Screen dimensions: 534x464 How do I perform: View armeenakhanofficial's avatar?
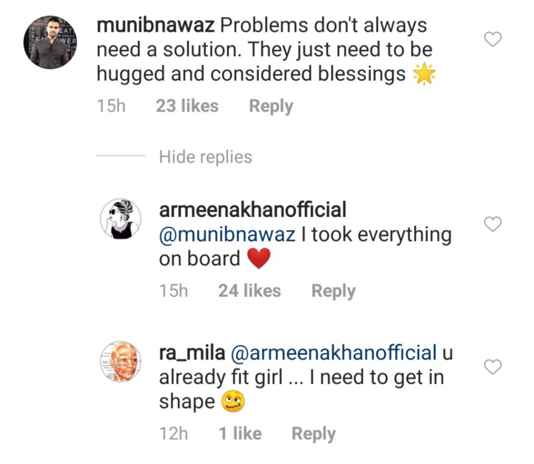[x=120, y=219]
